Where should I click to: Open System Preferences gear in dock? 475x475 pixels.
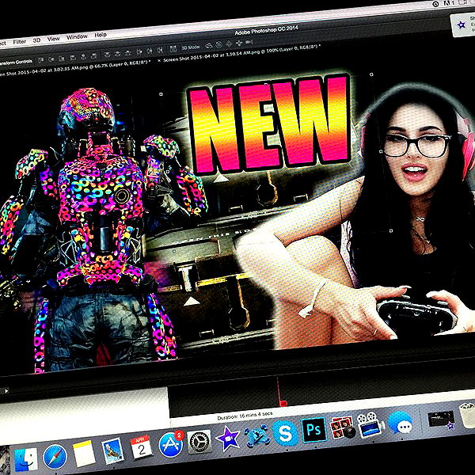[x=199, y=442]
